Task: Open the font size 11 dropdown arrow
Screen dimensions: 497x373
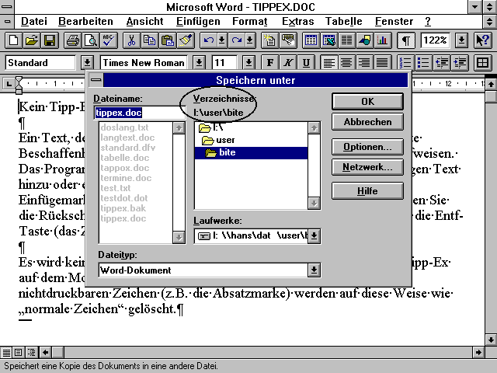Action: click(x=248, y=62)
